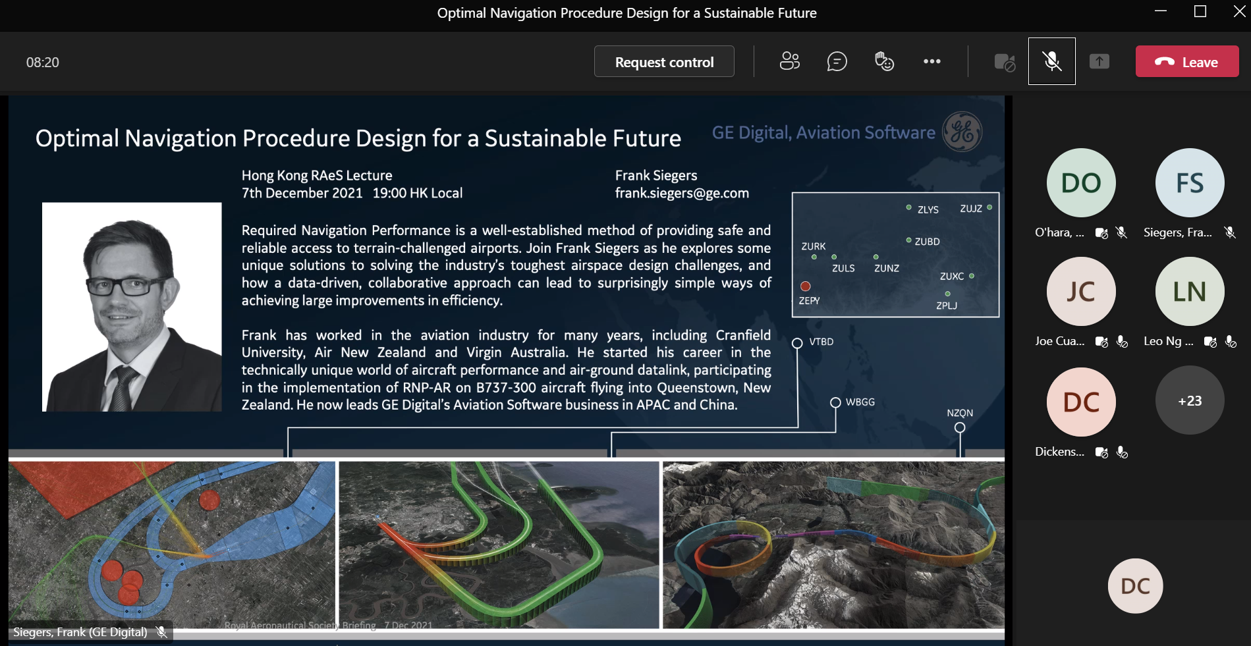The width and height of the screenshot is (1251, 646).
Task: Click the Request control button
Action: tap(664, 62)
